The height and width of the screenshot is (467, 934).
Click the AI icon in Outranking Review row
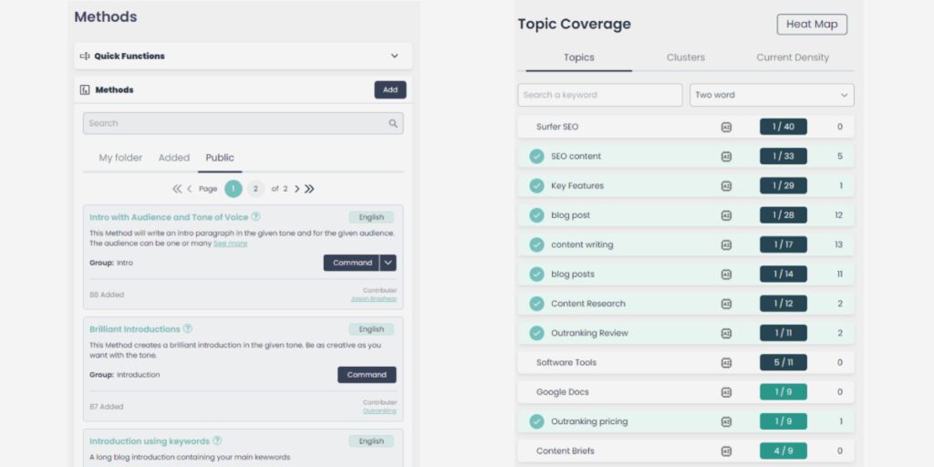tap(726, 333)
